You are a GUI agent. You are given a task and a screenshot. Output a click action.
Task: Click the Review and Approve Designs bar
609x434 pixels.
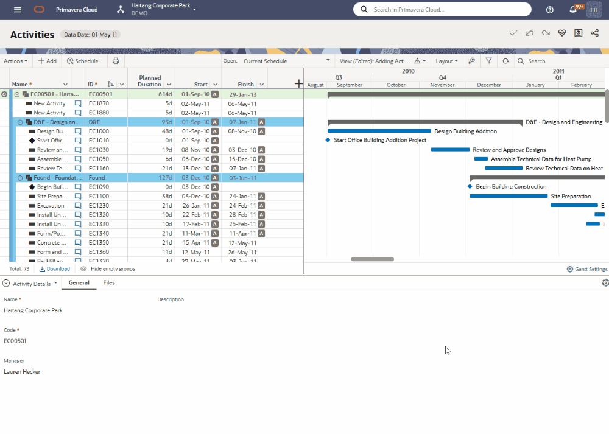pyautogui.click(x=450, y=150)
